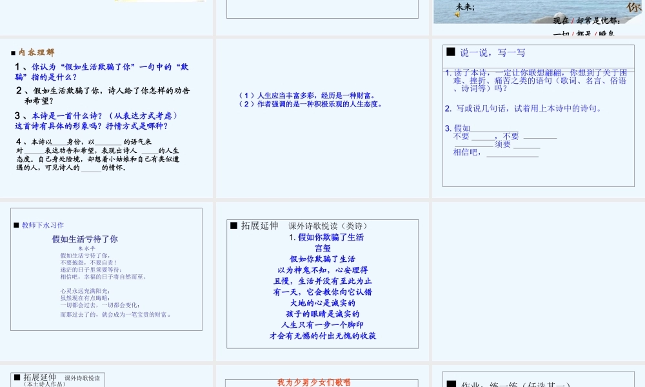
Task: Select the '本土诗人作品' slide thumbnail
Action: pyautogui.click(x=106, y=376)
